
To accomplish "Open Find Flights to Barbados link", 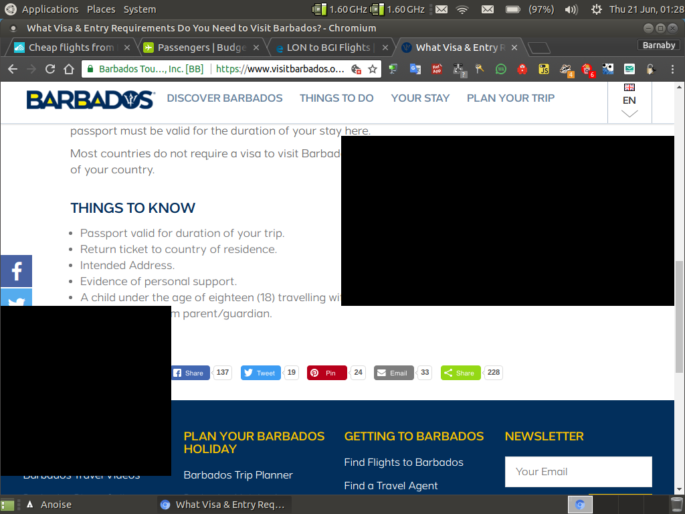I will click(x=403, y=462).
